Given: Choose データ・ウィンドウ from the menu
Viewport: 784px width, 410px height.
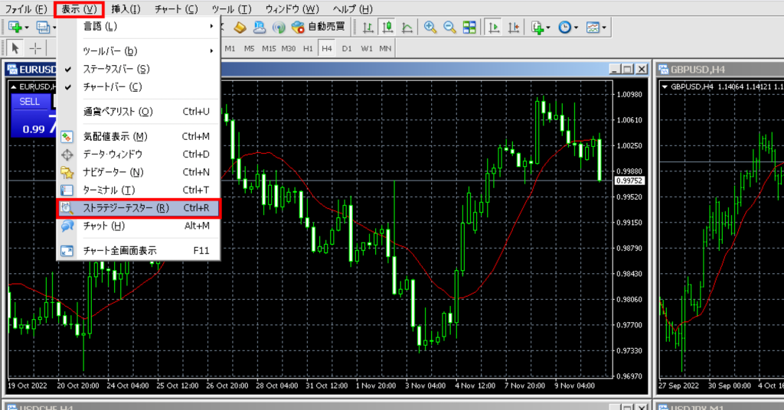Looking at the screenshot, I should 138,155.
